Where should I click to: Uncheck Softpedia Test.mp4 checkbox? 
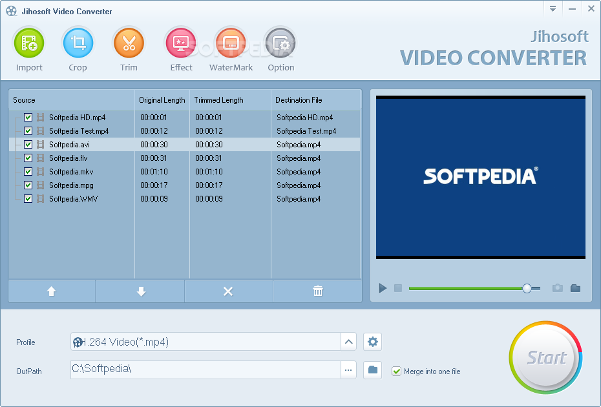(28, 131)
